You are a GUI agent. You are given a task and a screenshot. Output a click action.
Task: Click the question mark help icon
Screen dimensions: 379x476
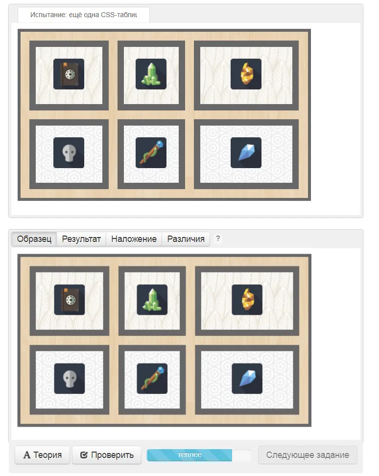click(218, 238)
